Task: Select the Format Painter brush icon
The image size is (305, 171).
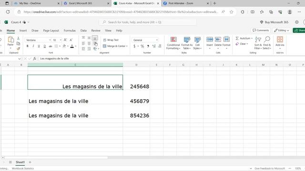Action: click(18, 48)
